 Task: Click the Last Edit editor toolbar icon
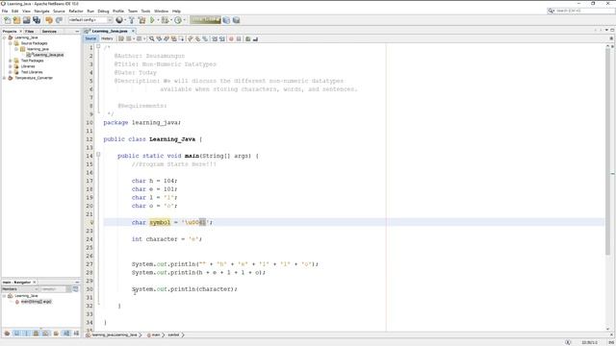pyautogui.click(x=121, y=38)
